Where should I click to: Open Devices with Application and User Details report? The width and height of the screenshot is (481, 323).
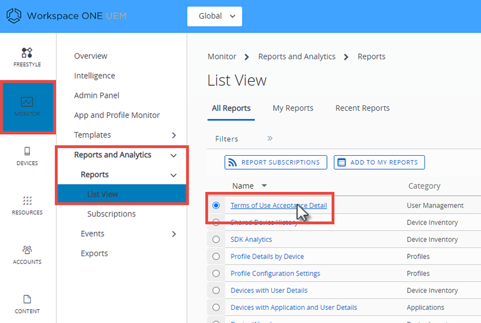[x=293, y=307]
